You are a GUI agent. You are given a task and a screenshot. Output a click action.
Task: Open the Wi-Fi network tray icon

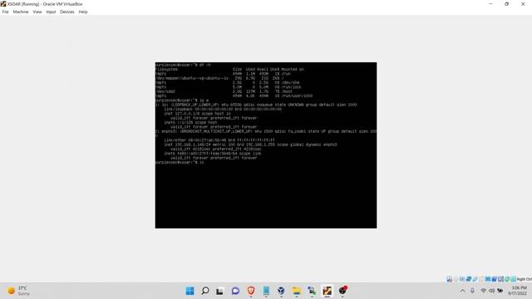pyautogui.click(x=484, y=291)
